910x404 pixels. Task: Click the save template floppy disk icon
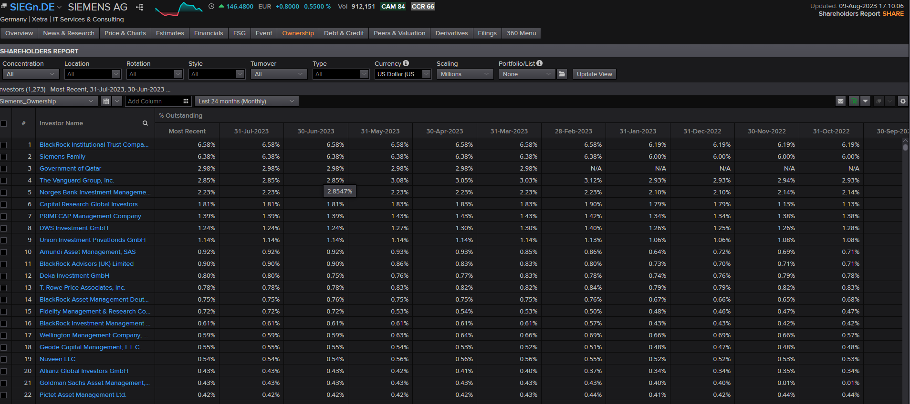click(106, 101)
